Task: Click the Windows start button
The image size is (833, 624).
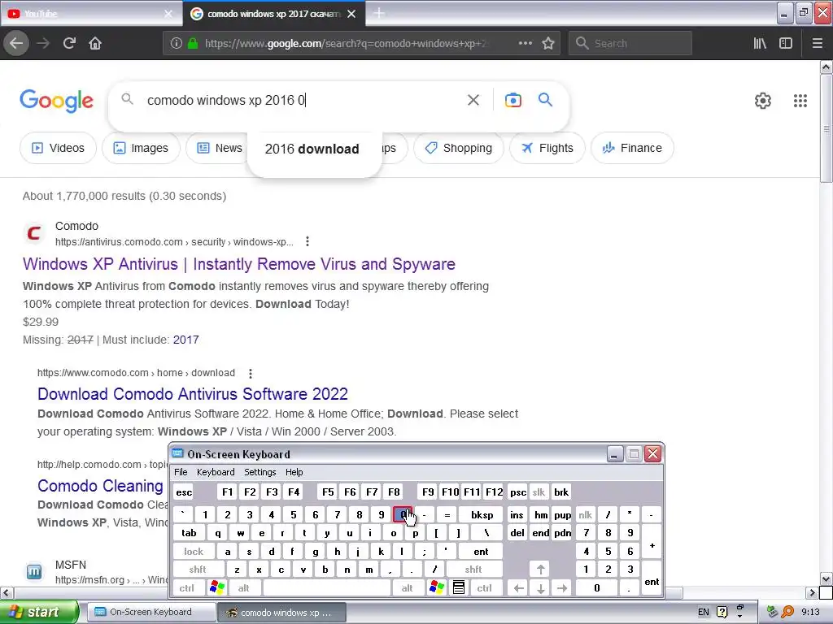Action: pyautogui.click(x=39, y=612)
